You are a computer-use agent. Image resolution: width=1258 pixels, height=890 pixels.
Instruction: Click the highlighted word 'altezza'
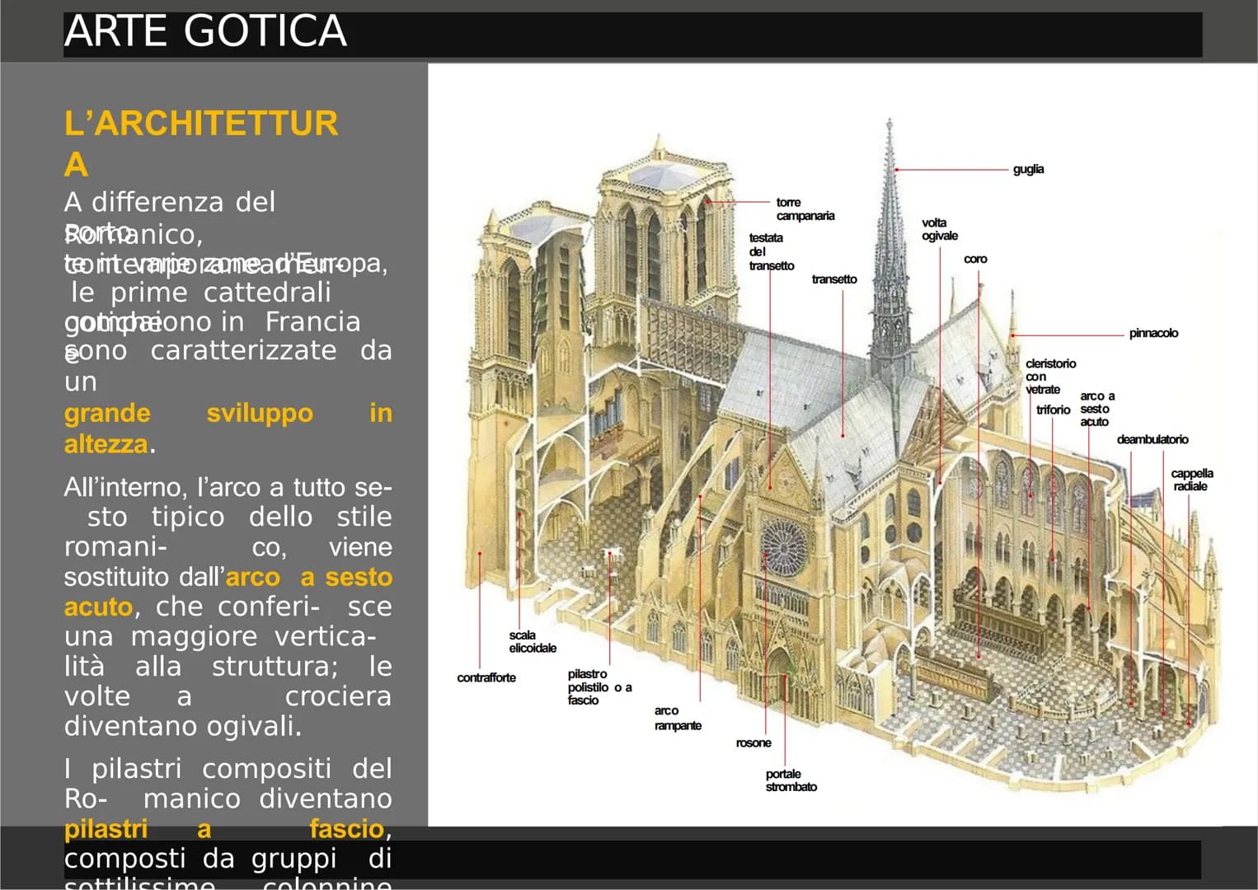pyautogui.click(x=106, y=444)
